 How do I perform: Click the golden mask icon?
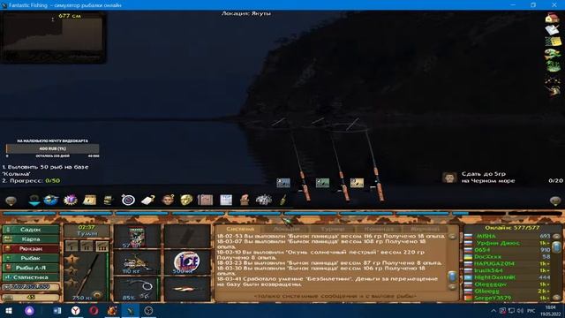[186, 200]
